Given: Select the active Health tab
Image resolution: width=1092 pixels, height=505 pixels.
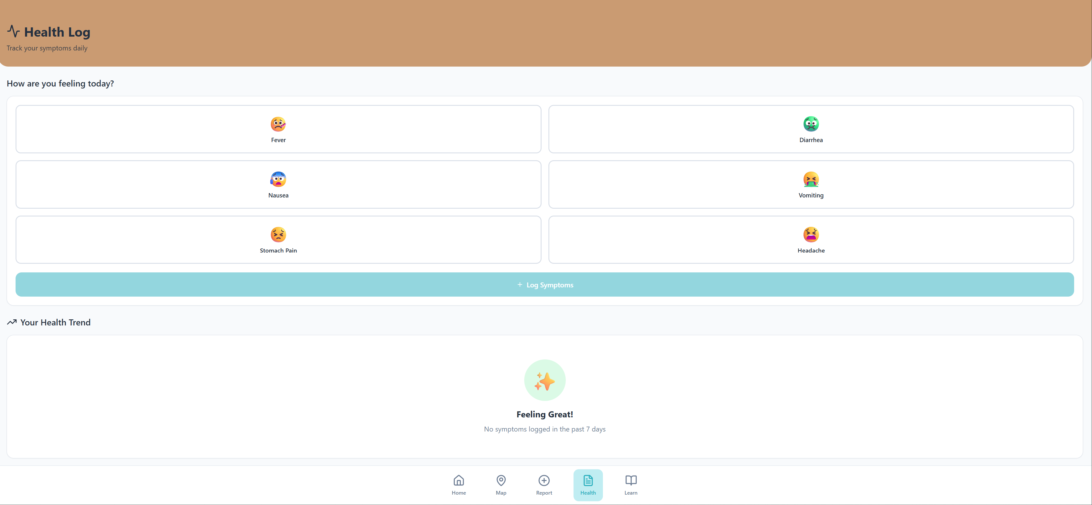Looking at the screenshot, I should [x=588, y=485].
